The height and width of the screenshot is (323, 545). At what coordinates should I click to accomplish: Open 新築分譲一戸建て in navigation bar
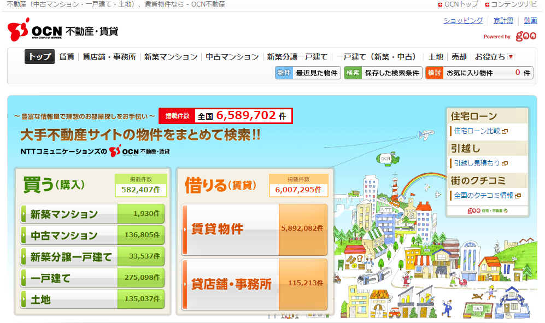tap(297, 57)
